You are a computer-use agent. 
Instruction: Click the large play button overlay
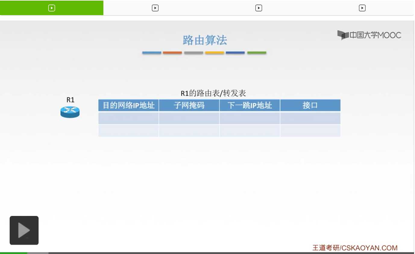(x=24, y=230)
